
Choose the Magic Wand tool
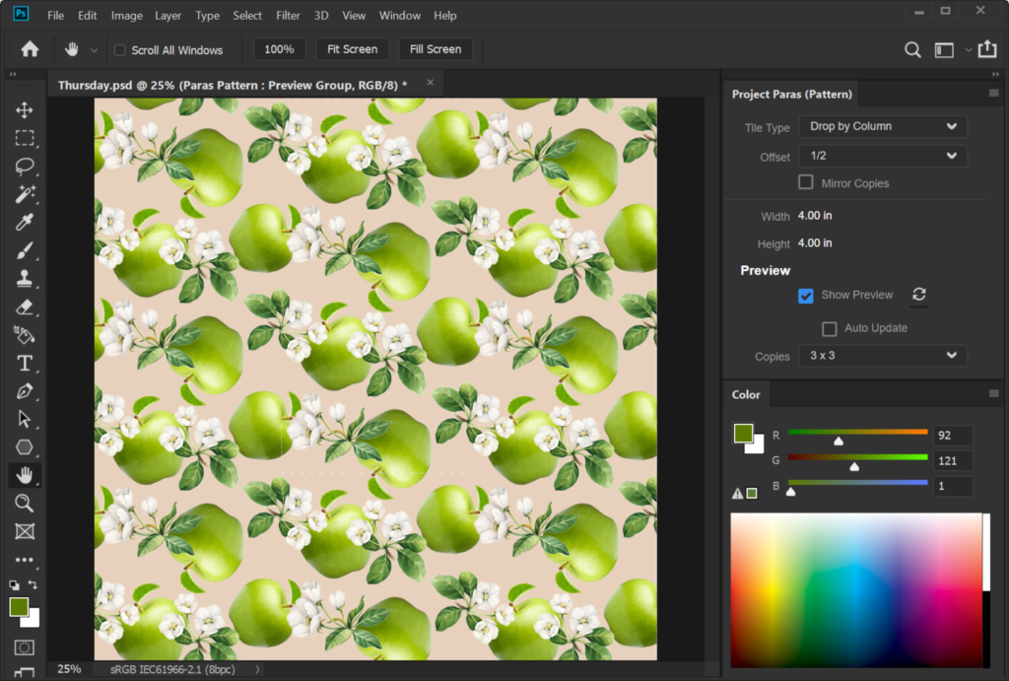point(25,194)
